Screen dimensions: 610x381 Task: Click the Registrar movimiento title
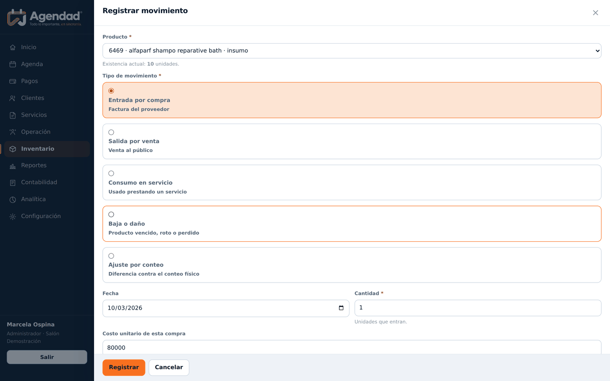coord(145,10)
